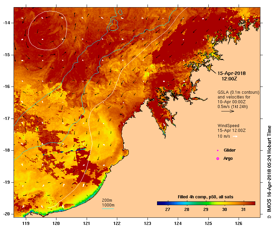275x229 pixels.
Task: Click the longitude label "122"
Action: (x=117, y=224)
